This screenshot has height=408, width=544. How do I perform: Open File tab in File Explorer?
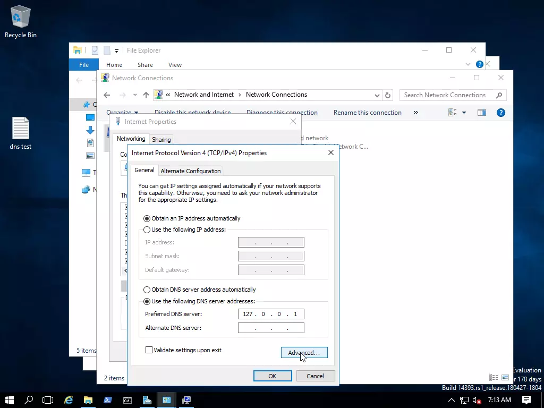tap(84, 64)
